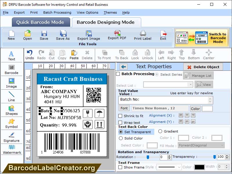Click the Manage List button
232x174 pixels.
pos(199,75)
